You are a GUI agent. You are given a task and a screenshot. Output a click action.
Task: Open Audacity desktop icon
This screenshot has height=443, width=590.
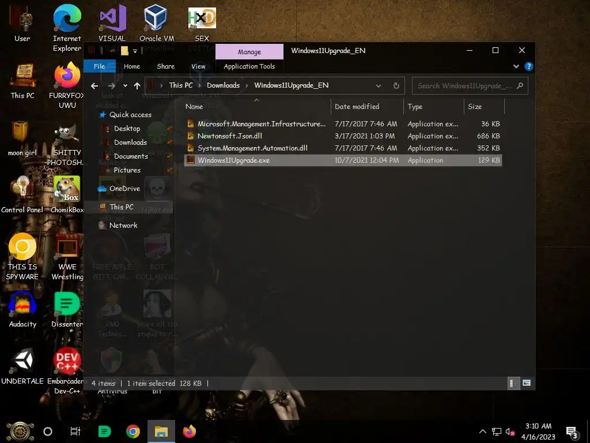pyautogui.click(x=22, y=309)
